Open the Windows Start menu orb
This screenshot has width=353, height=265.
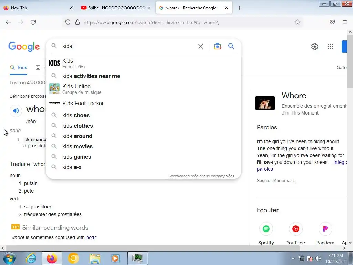point(9,258)
